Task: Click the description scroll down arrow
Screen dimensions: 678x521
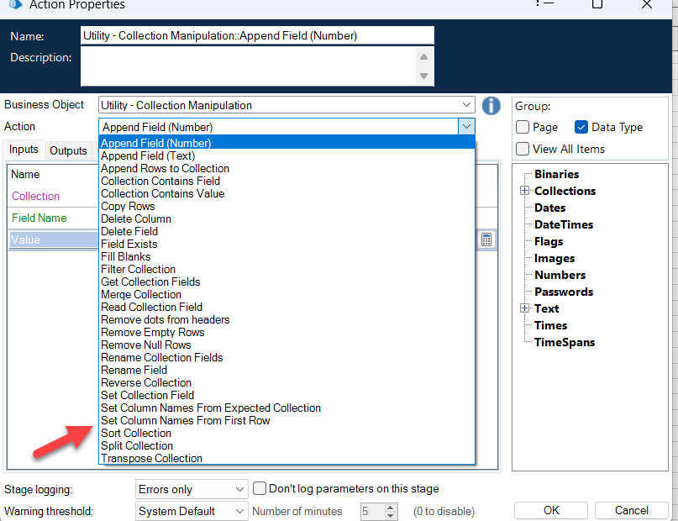Action: click(423, 76)
